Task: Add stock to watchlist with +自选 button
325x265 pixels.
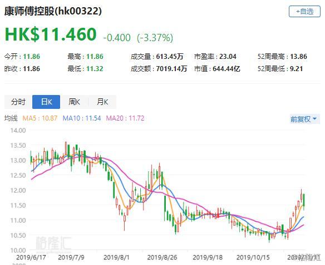Action: [x=304, y=12]
